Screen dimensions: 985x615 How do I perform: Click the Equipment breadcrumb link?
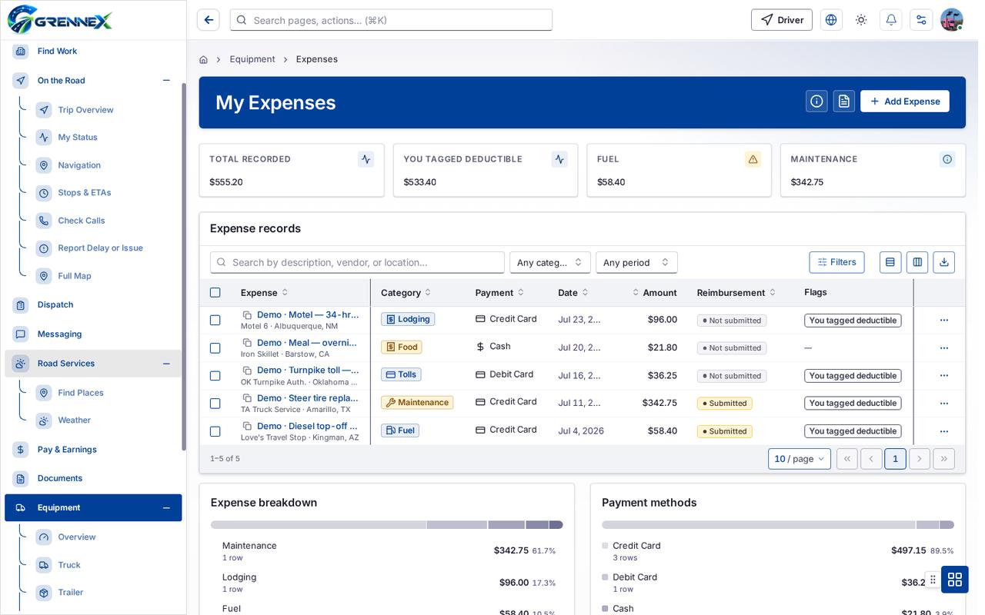click(252, 59)
